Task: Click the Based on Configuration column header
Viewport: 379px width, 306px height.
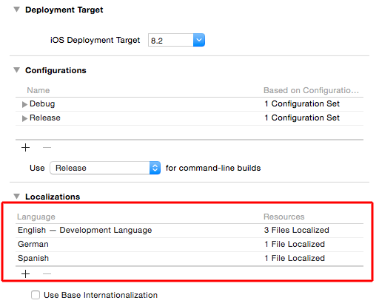Action: 311,90
